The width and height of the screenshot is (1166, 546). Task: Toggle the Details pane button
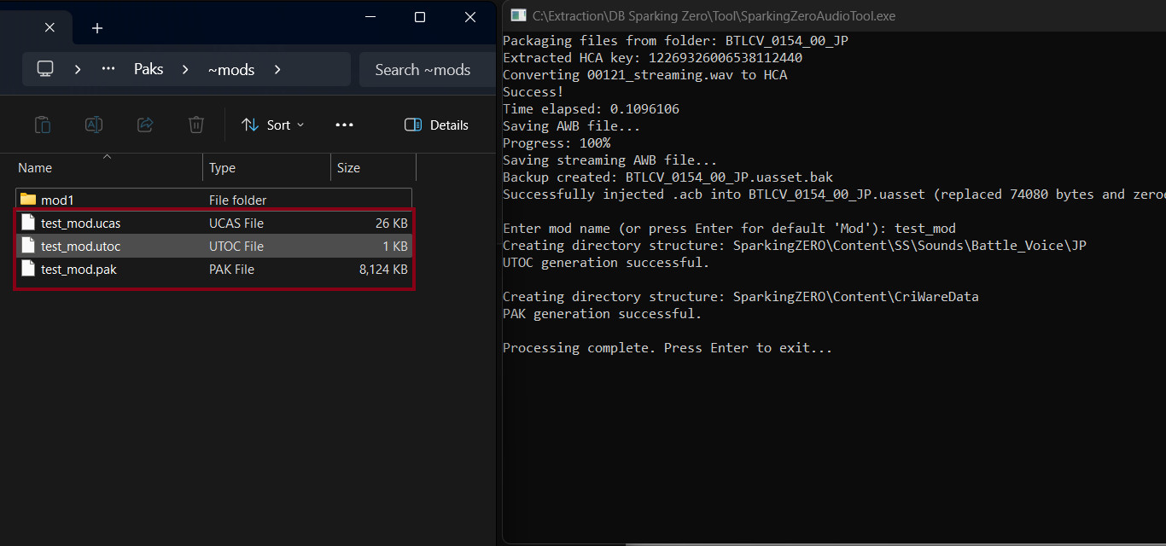(x=436, y=125)
